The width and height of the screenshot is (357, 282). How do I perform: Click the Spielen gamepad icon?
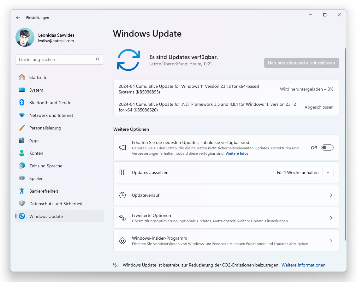coord(22,178)
